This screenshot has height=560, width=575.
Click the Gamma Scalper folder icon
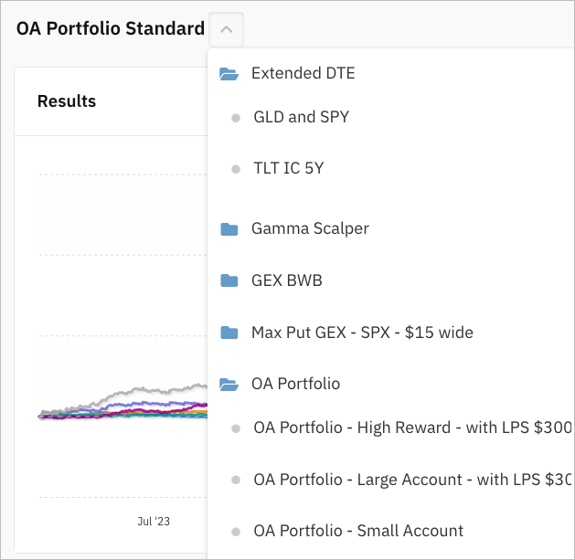(229, 229)
